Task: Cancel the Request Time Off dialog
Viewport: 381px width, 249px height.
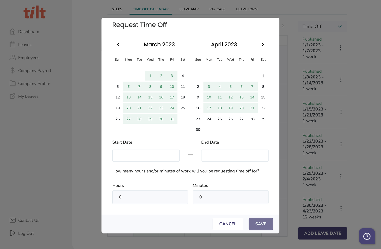Action: pos(228,224)
